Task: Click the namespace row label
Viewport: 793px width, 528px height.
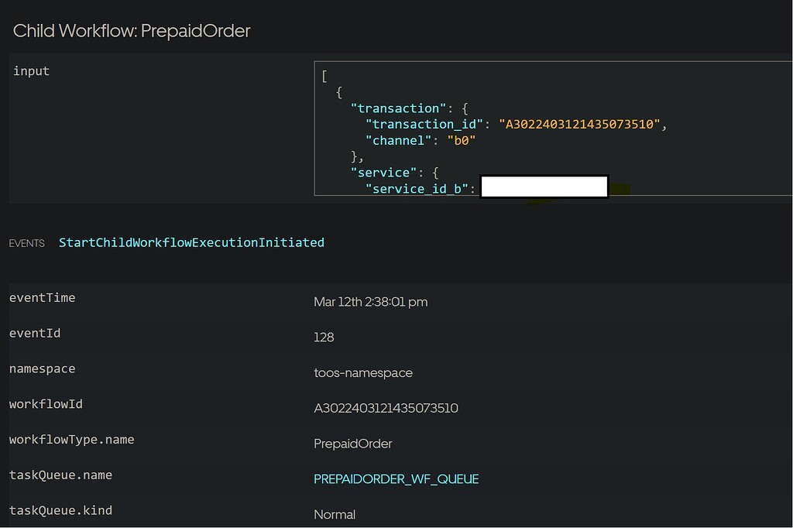Action: pyautogui.click(x=43, y=369)
